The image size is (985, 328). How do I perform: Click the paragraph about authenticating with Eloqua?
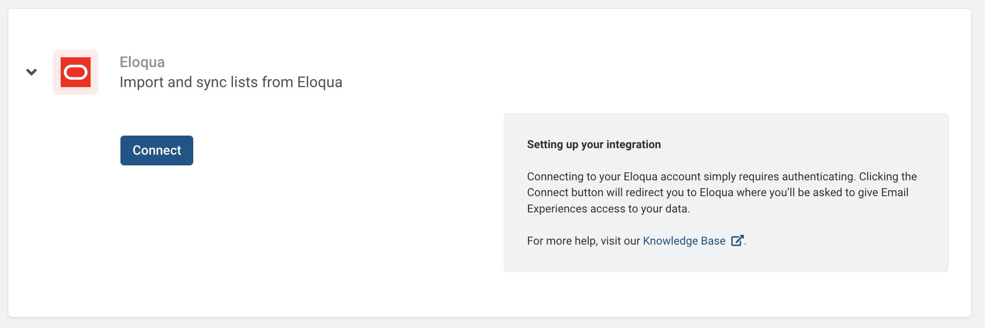pyautogui.click(x=722, y=192)
